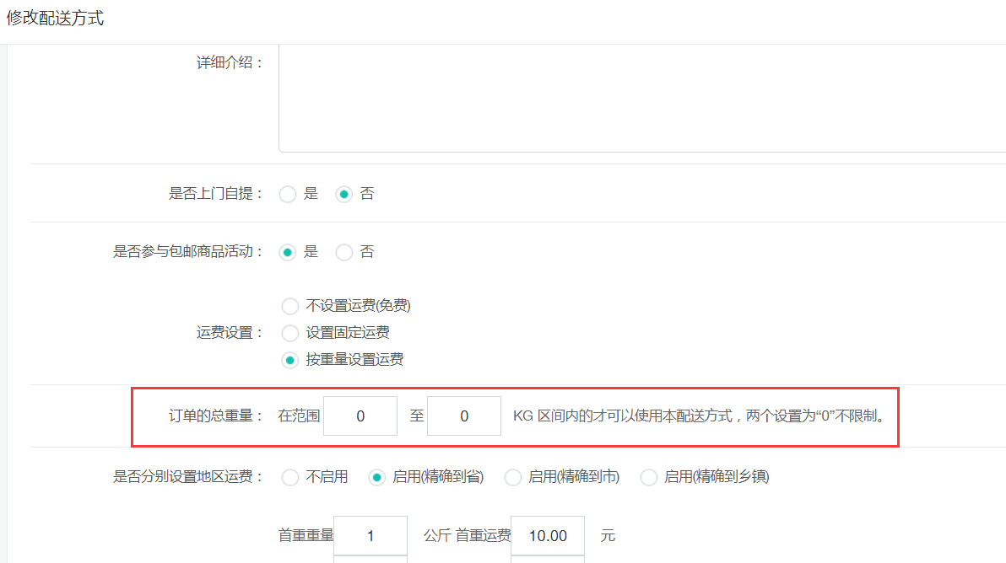Viewport: 1006px width, 563px height.
Task: Click the 修改配送方式 page title
Action: tap(56, 18)
